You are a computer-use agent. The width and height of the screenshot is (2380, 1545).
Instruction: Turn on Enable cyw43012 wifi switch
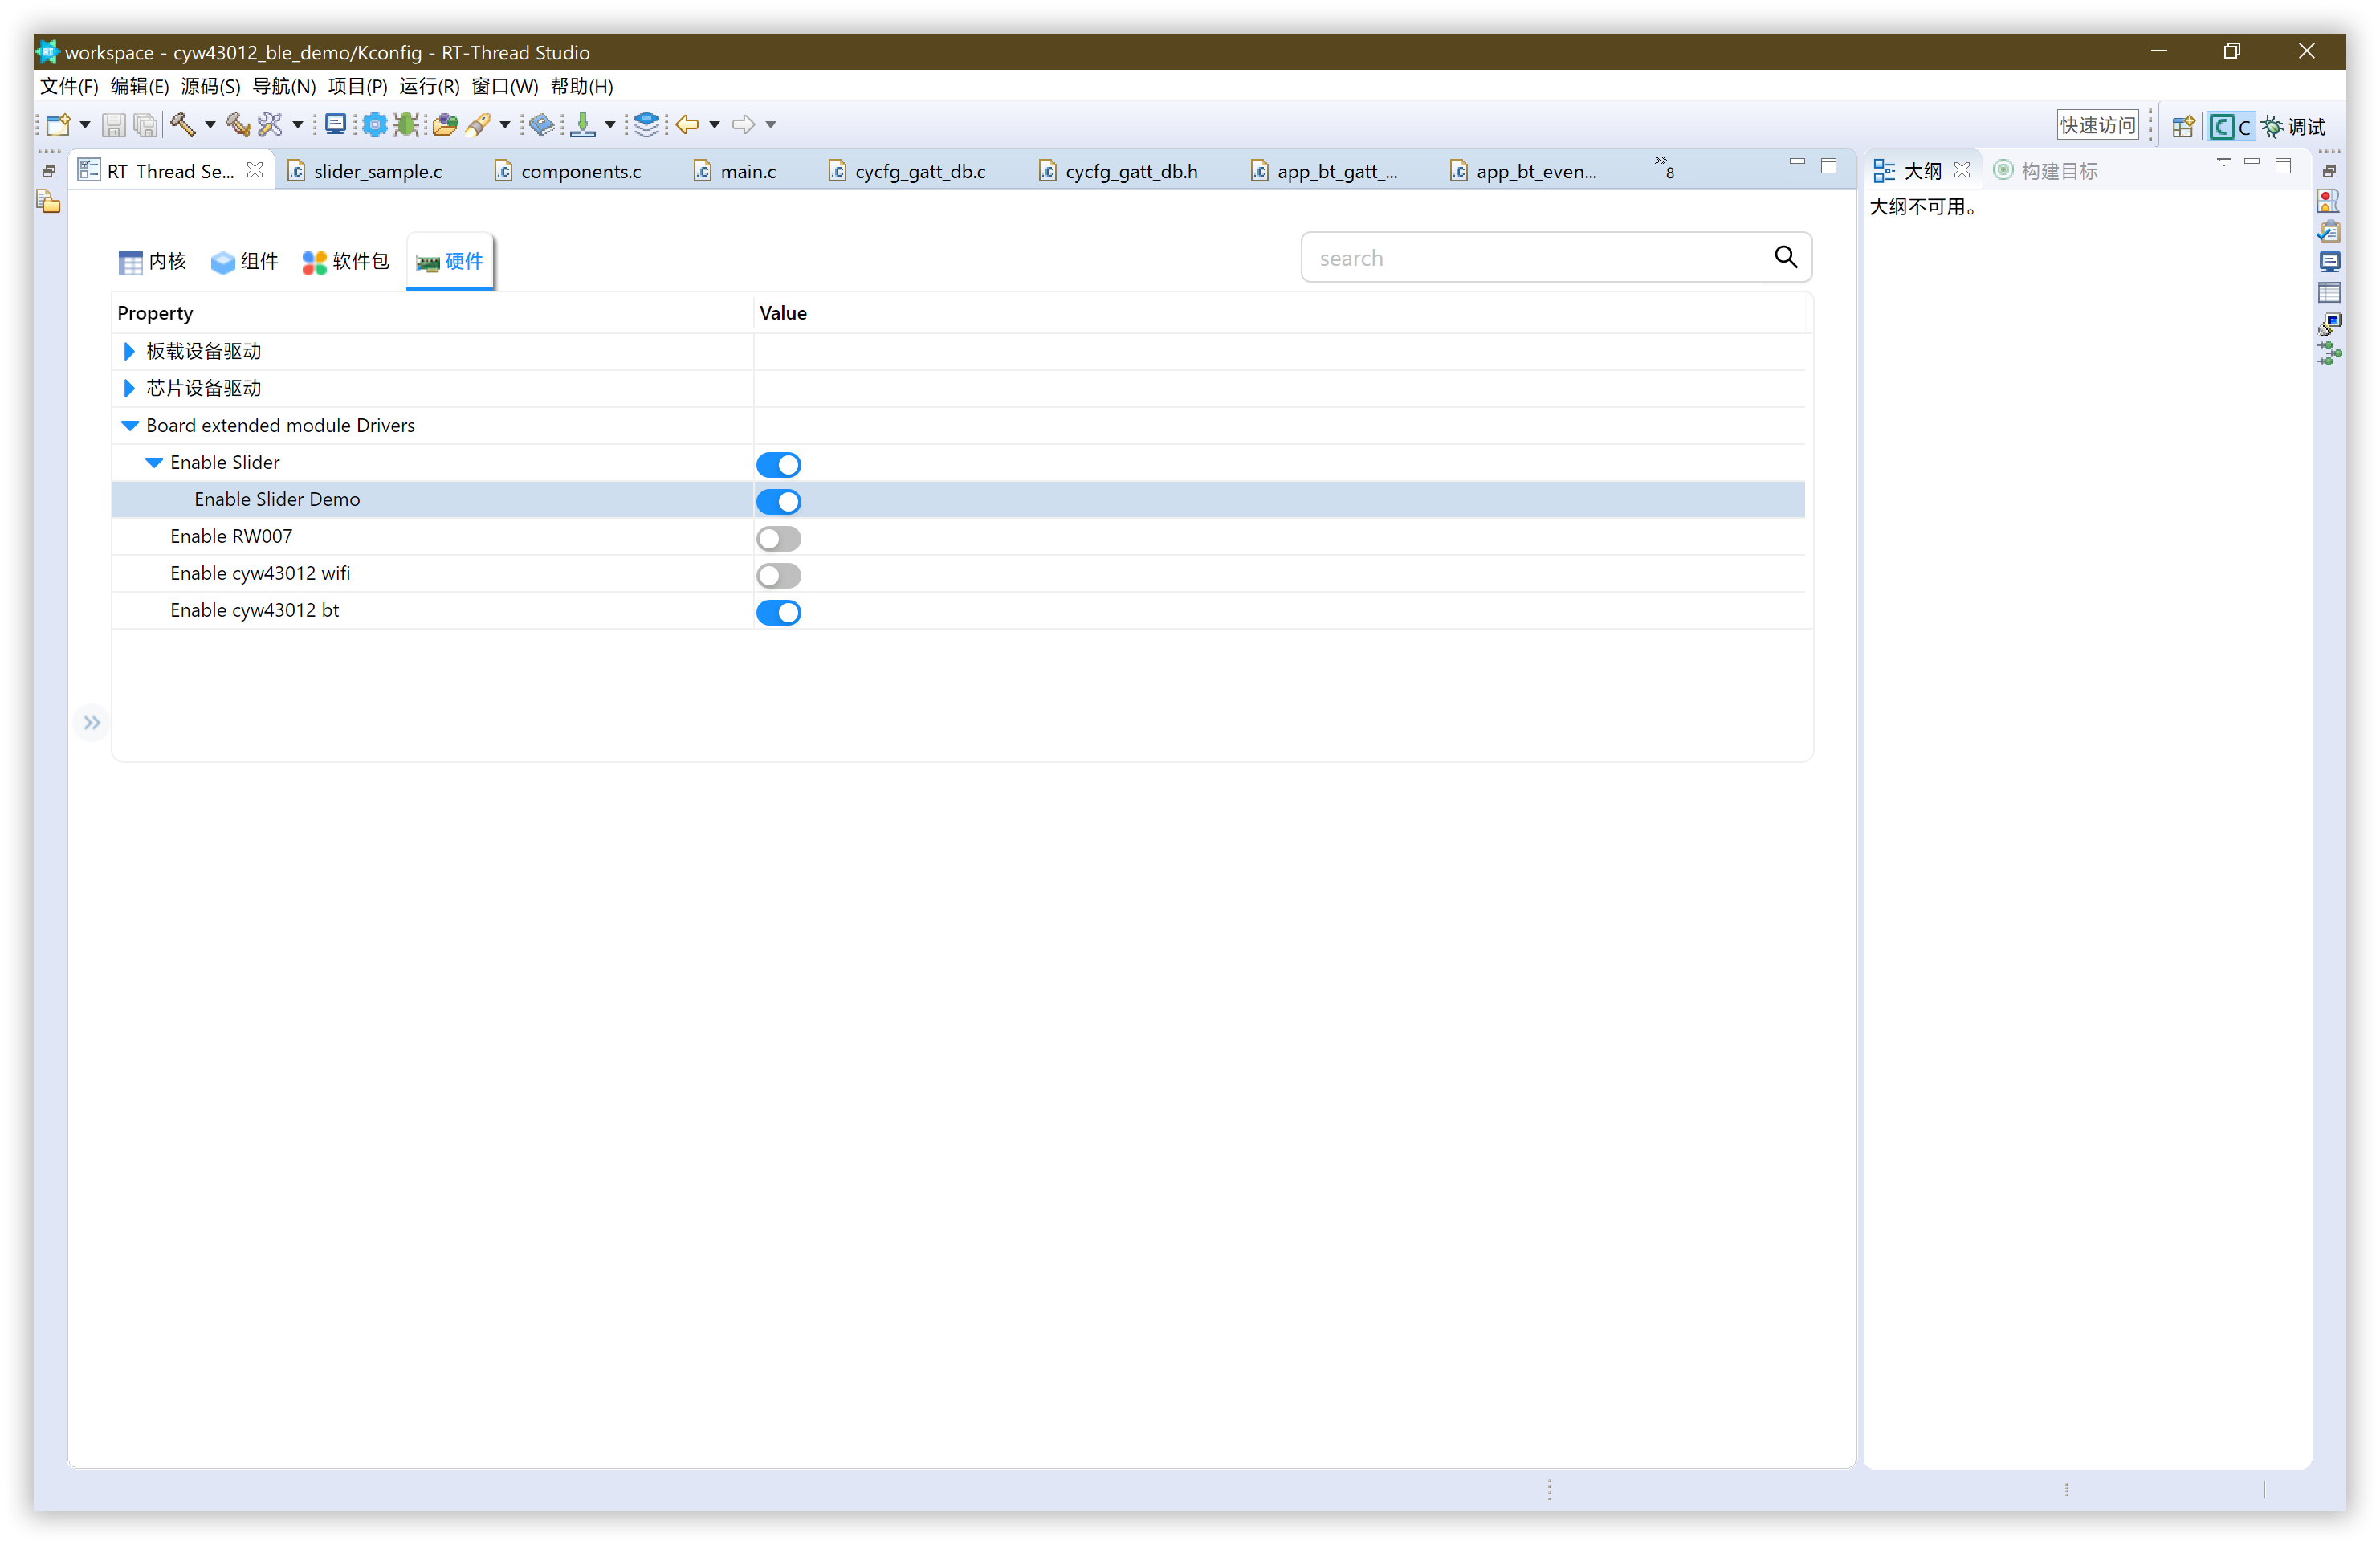click(778, 575)
